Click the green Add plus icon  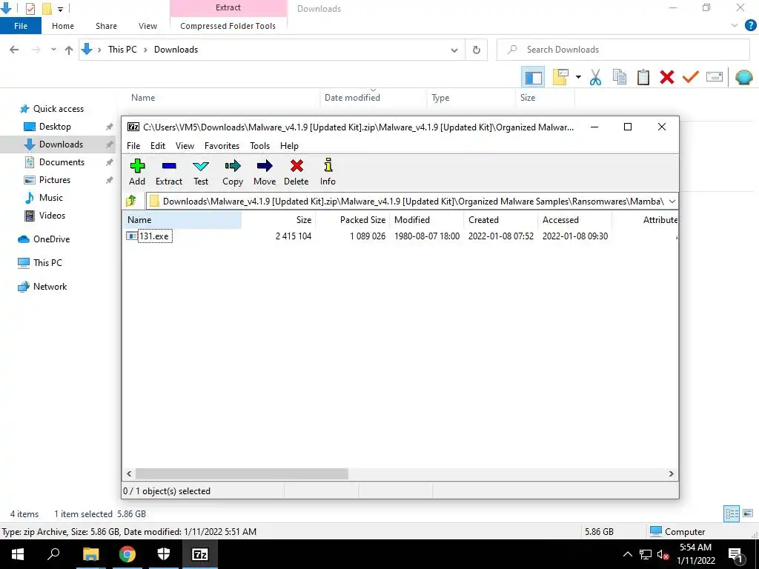137,166
